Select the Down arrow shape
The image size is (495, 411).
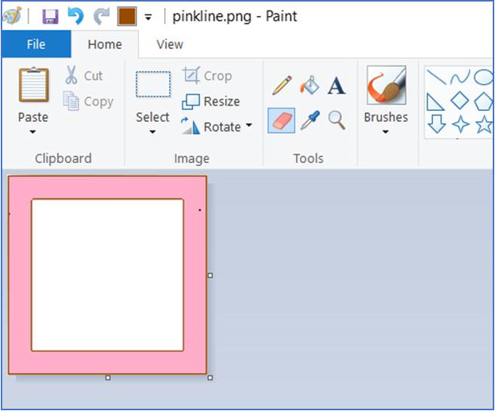(437, 124)
